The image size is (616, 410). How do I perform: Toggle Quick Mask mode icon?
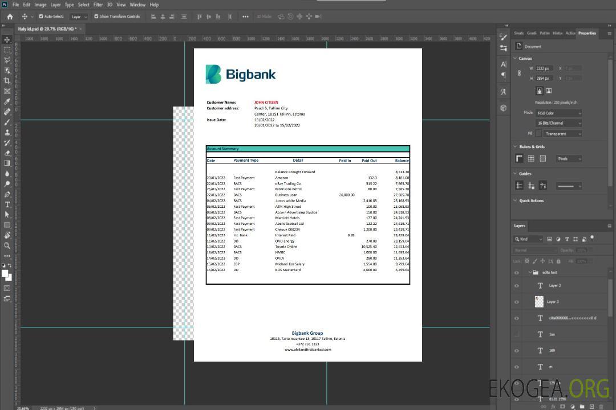click(7, 288)
